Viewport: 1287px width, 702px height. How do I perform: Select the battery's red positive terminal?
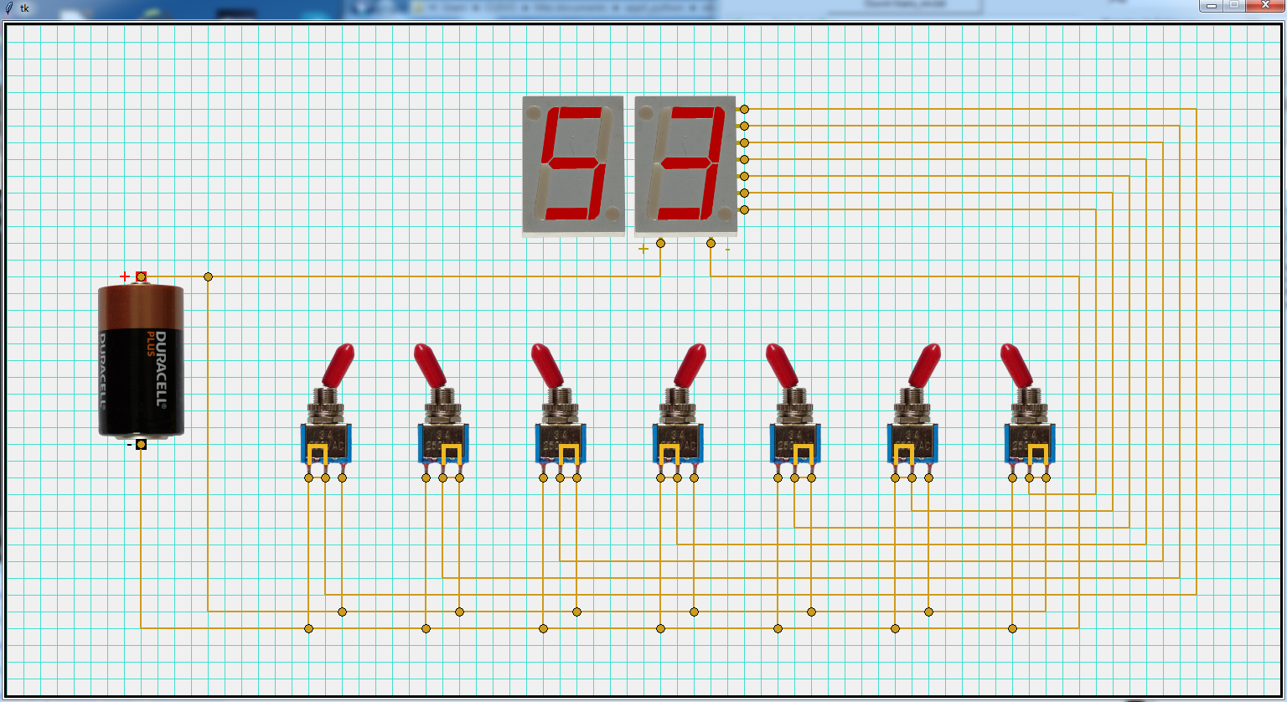141,276
